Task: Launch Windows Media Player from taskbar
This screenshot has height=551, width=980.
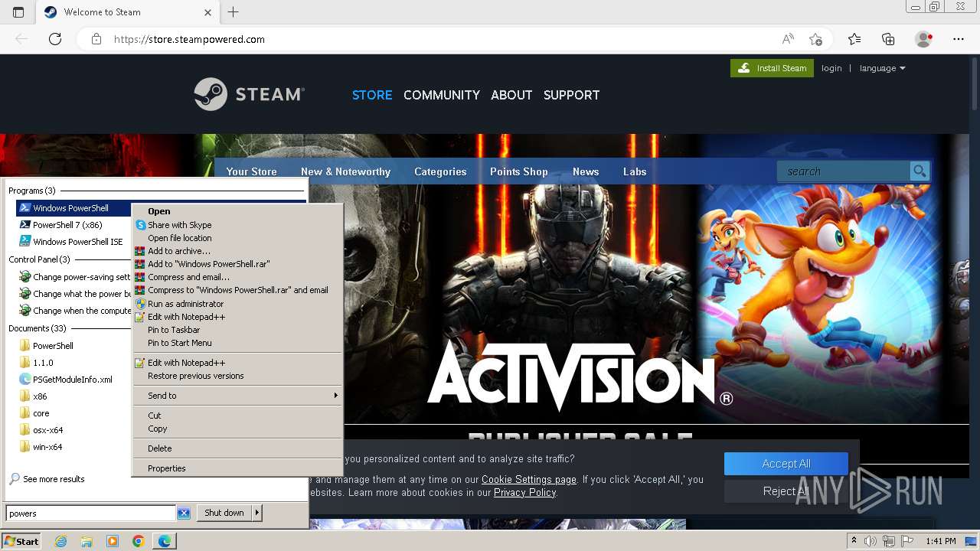Action: pos(113,541)
